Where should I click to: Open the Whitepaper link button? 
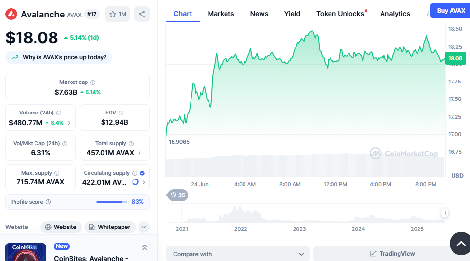pyautogui.click(x=110, y=227)
